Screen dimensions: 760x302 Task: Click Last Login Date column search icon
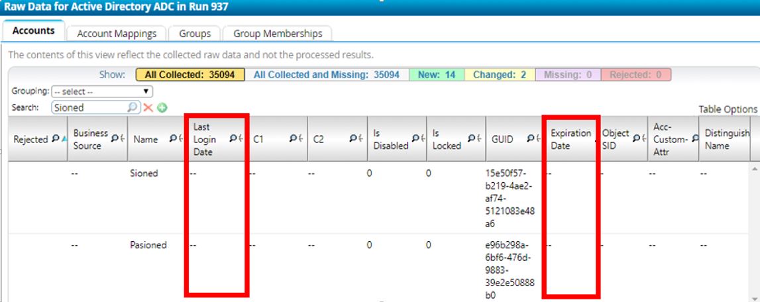tap(233, 138)
